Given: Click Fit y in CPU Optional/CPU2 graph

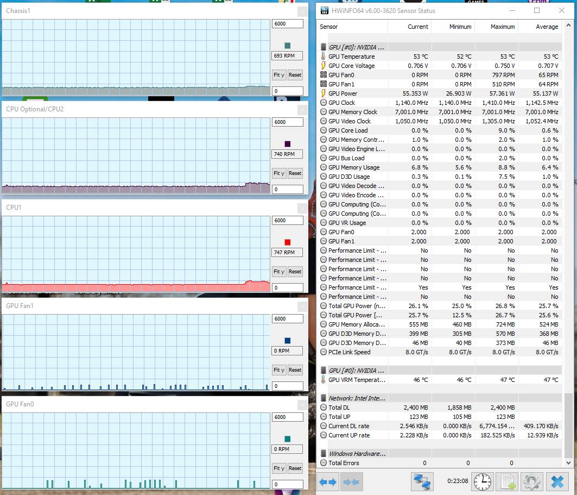Looking at the screenshot, I should [x=279, y=173].
